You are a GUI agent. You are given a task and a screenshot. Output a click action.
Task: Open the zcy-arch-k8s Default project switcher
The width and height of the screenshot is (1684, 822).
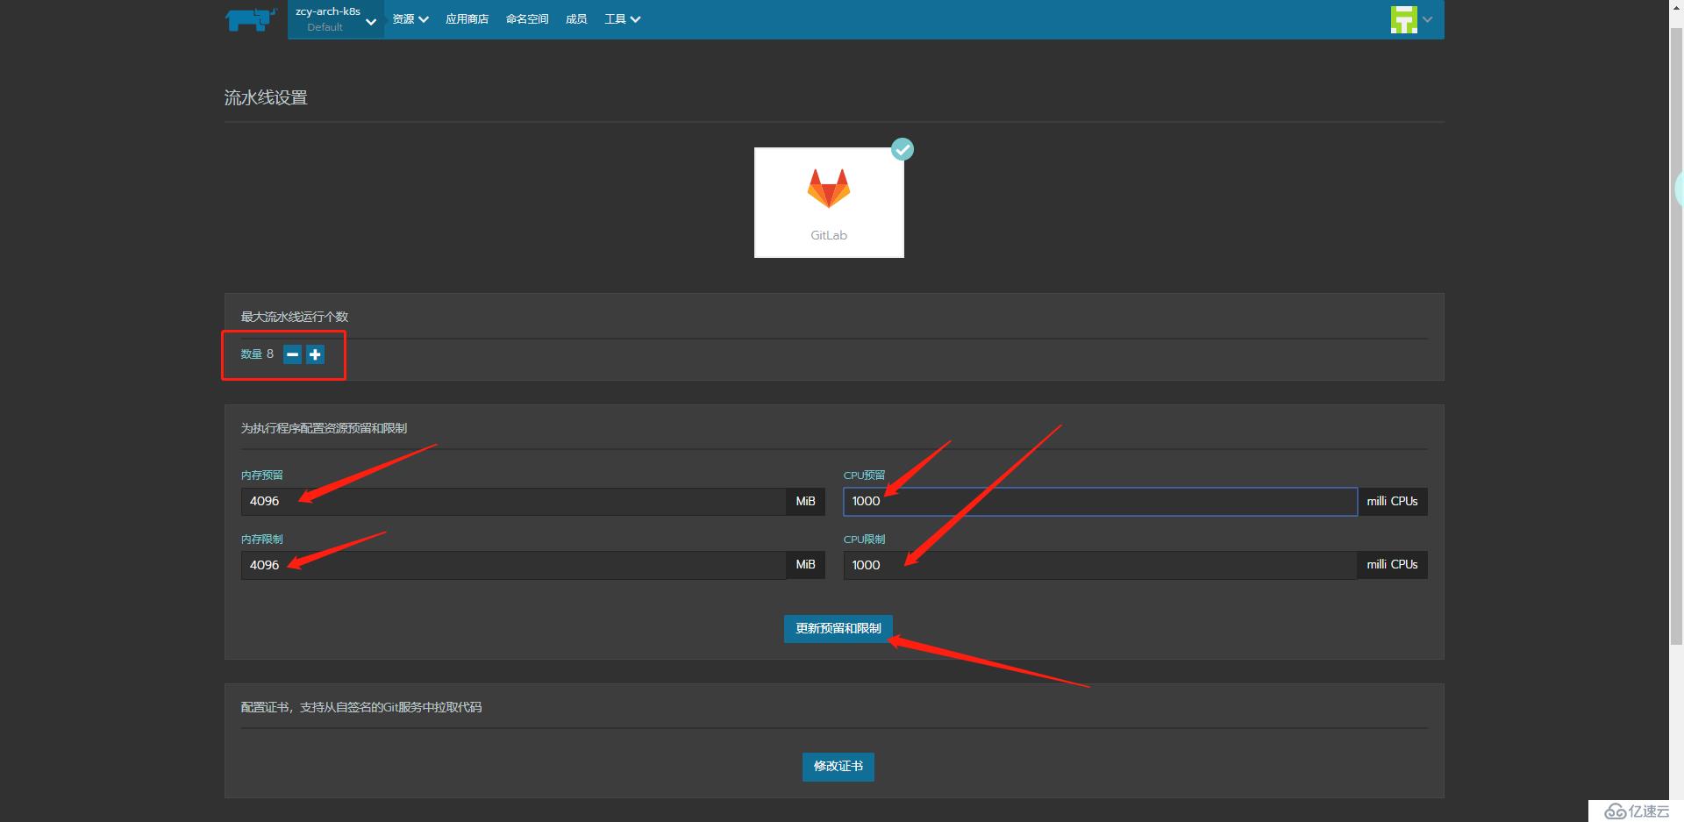(x=336, y=19)
